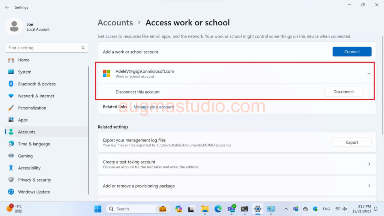Open Bluetooth & devices settings
The height and width of the screenshot is (216, 384).
click(x=37, y=84)
